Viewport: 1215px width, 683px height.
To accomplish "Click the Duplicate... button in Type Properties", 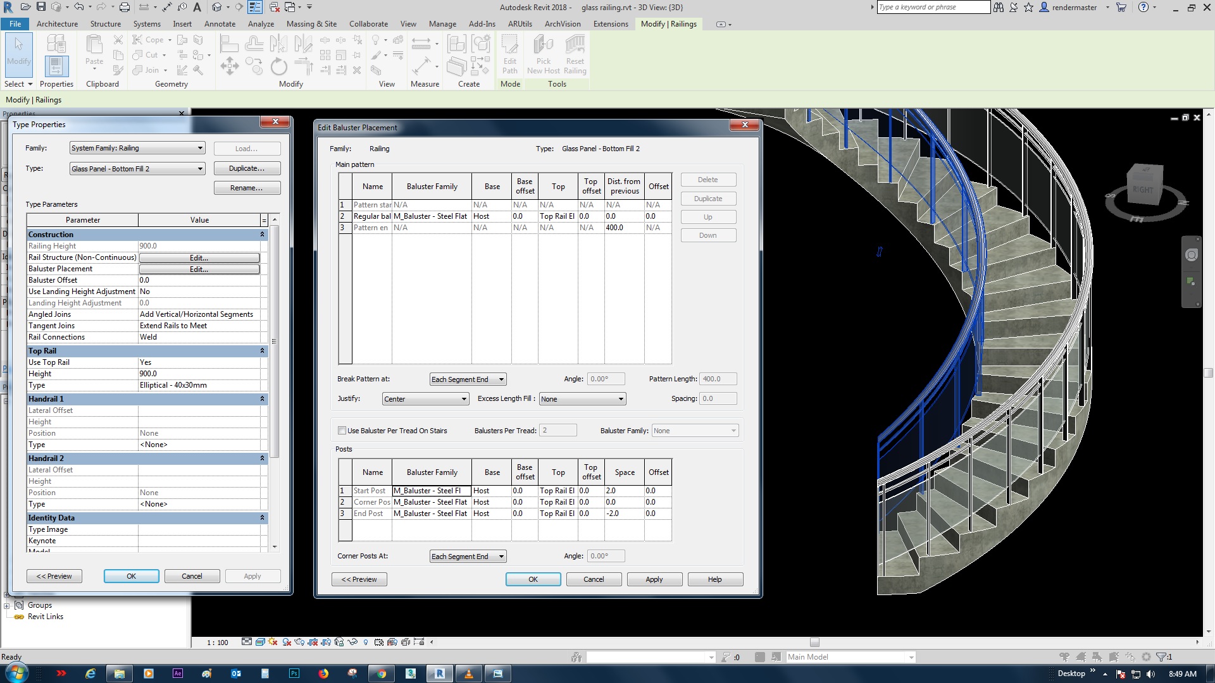I will pyautogui.click(x=246, y=168).
